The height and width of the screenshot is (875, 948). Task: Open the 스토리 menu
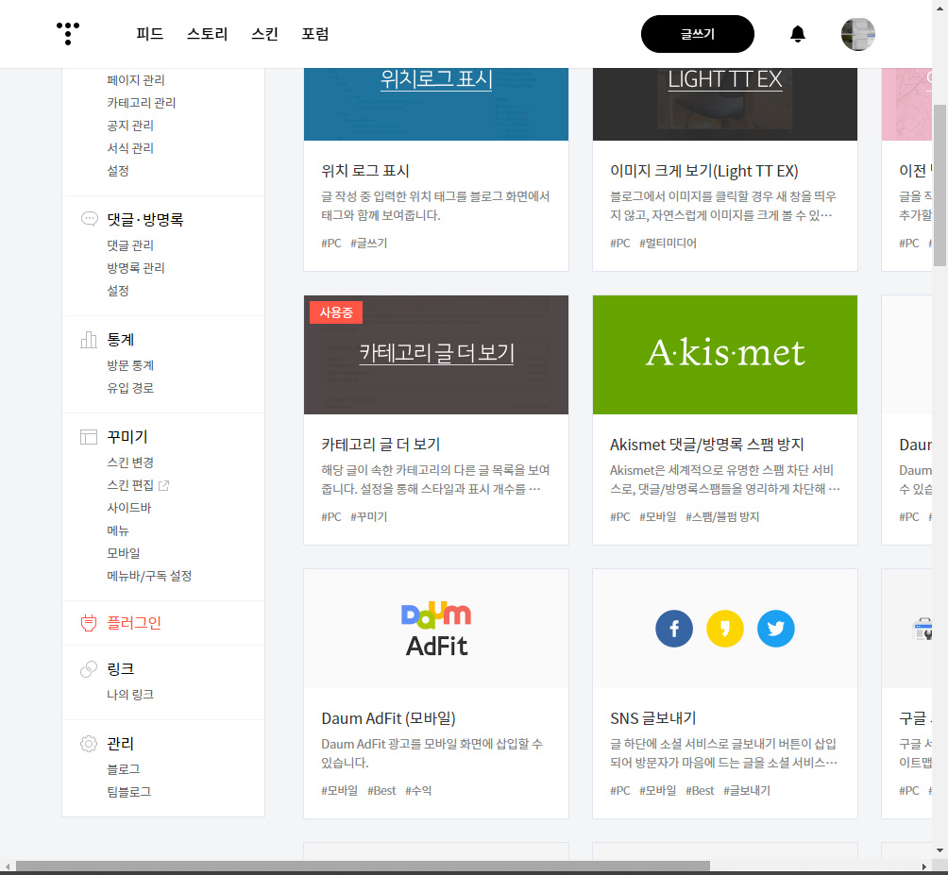[x=208, y=34]
